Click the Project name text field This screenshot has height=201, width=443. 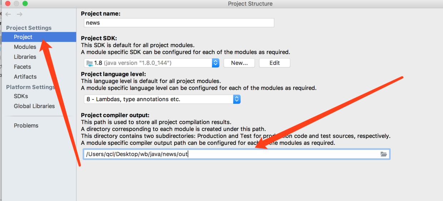[179, 23]
